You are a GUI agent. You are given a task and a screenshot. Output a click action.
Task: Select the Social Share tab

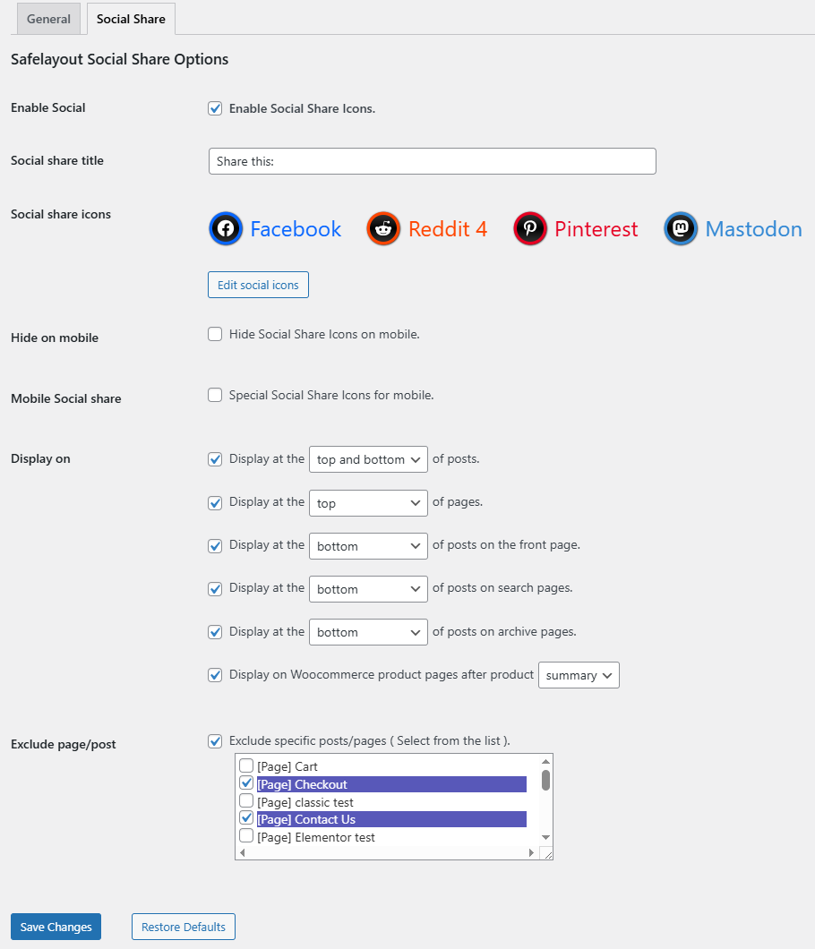tap(131, 19)
